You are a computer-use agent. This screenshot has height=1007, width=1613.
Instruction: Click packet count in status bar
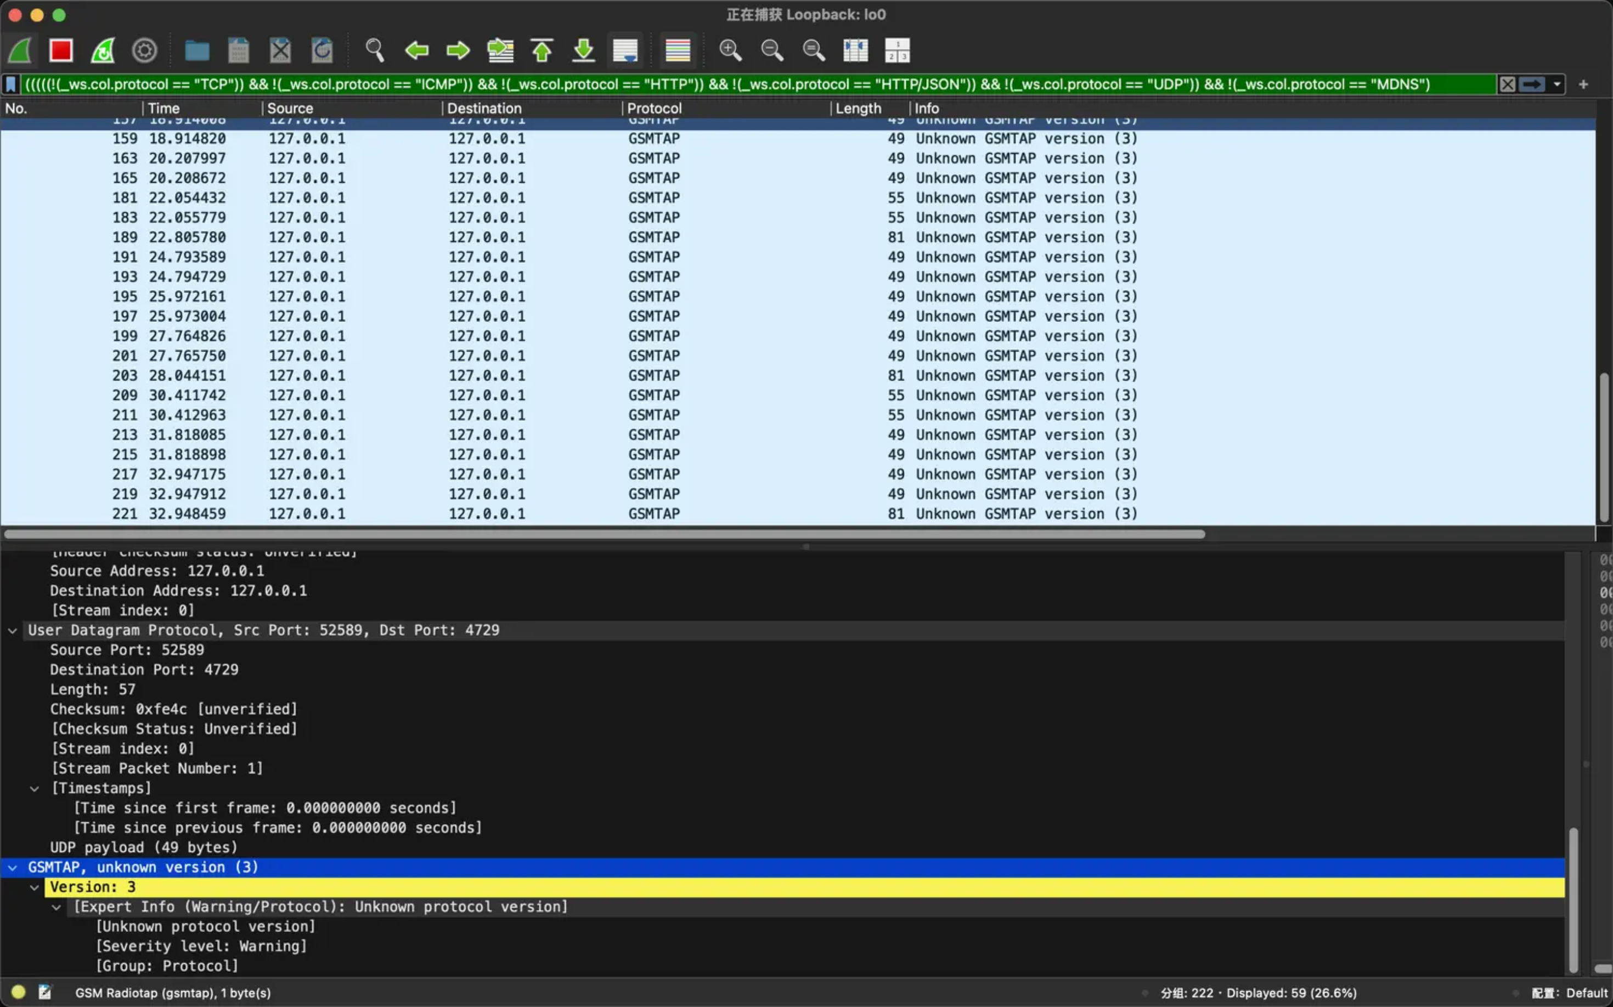click(1258, 993)
